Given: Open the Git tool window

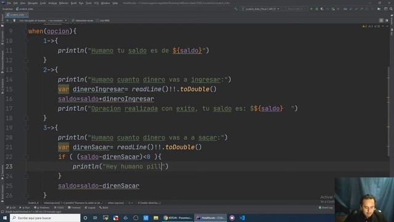Looking at the screenshot, I should click(x=11, y=208).
